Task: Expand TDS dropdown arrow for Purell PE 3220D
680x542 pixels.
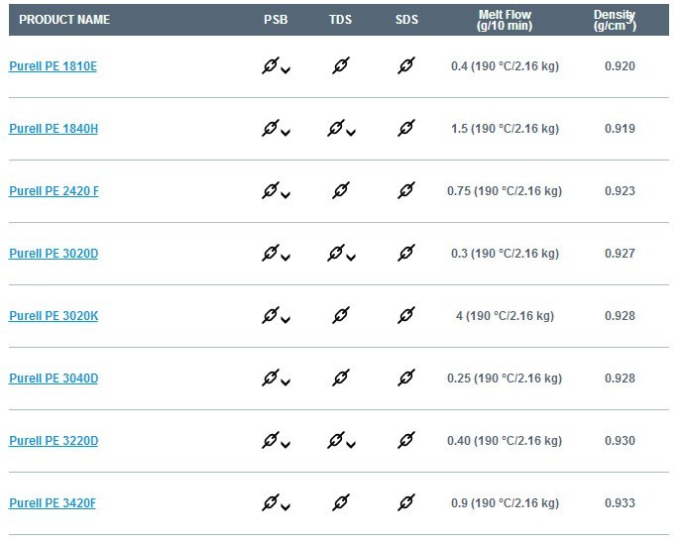Action: click(351, 445)
